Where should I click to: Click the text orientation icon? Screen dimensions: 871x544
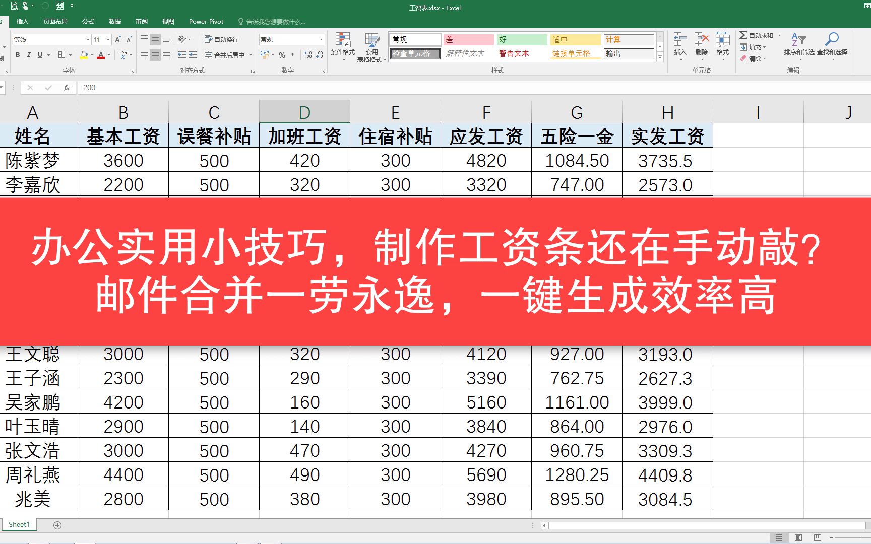point(182,39)
